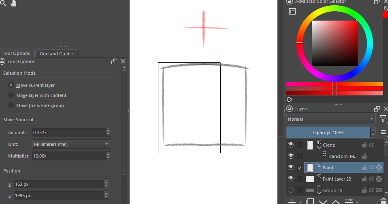Step the Amount spinbox arrows
This screenshot has height=204, width=388.
[x=108, y=132]
